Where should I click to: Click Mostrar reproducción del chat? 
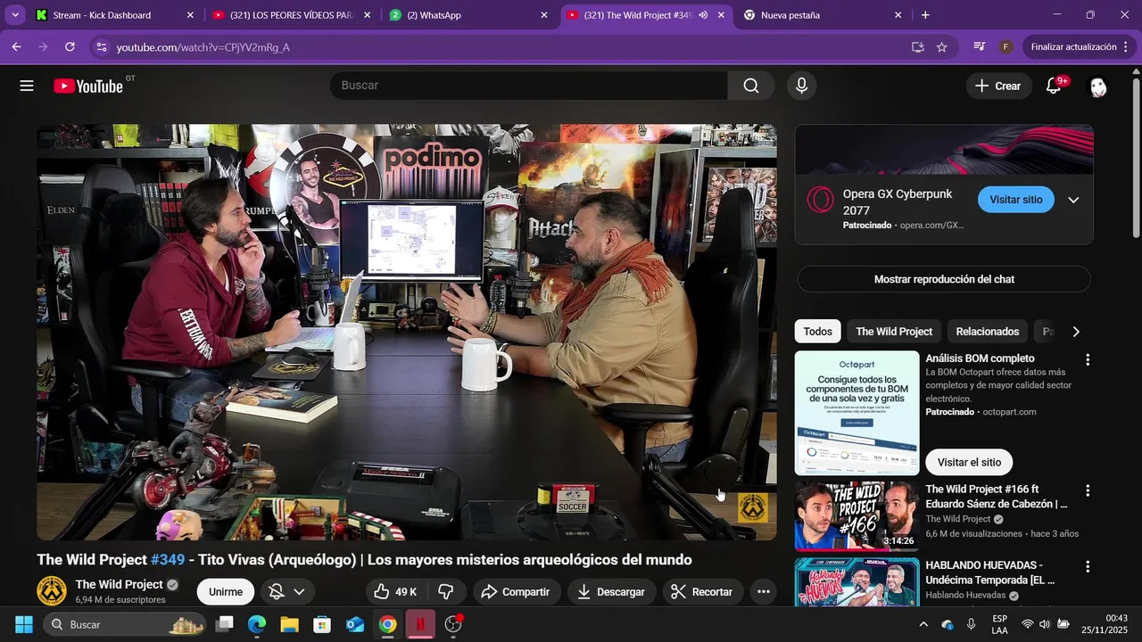[944, 279]
